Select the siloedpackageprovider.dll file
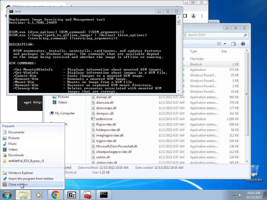267x200 pixels. (114, 152)
